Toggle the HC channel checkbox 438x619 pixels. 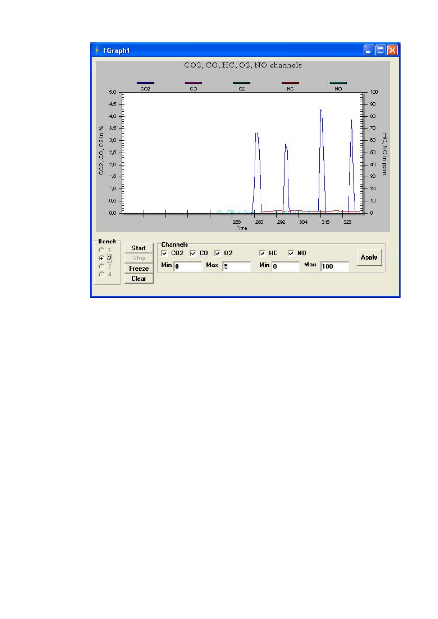(262, 253)
